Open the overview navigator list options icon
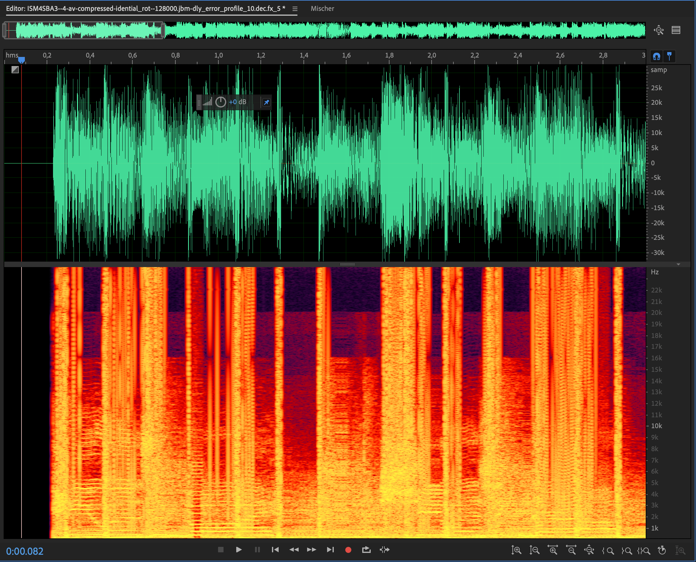Screen dimensions: 696x562 tap(676, 30)
